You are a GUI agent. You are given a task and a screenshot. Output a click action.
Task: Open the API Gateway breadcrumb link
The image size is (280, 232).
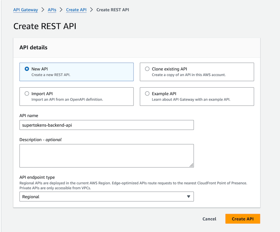[26, 10]
